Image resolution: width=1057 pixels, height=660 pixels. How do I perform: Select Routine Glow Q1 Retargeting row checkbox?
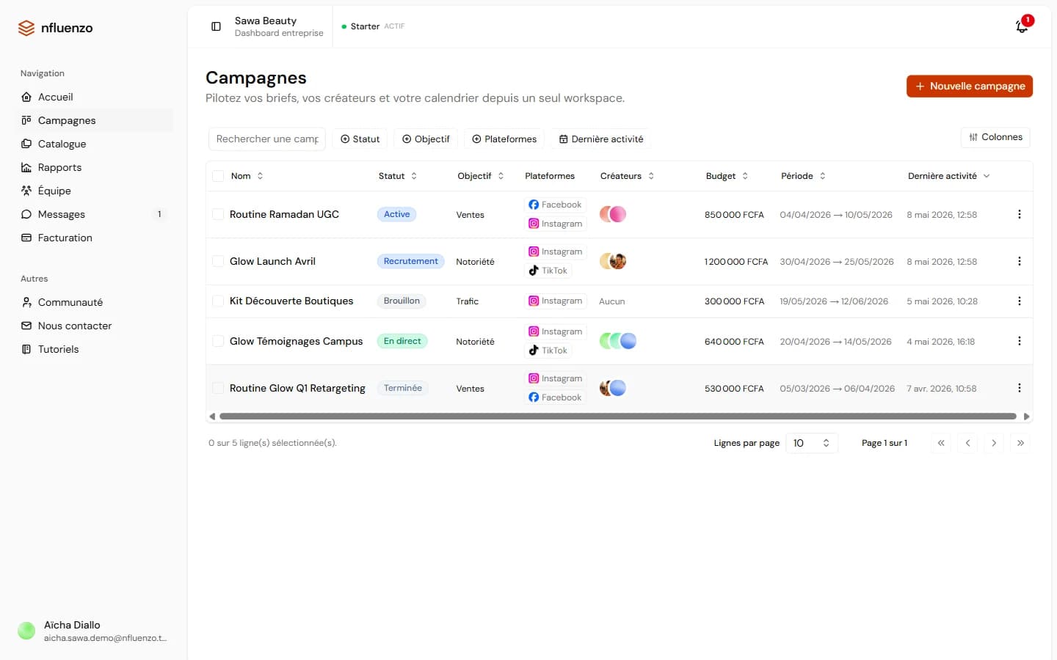218,388
